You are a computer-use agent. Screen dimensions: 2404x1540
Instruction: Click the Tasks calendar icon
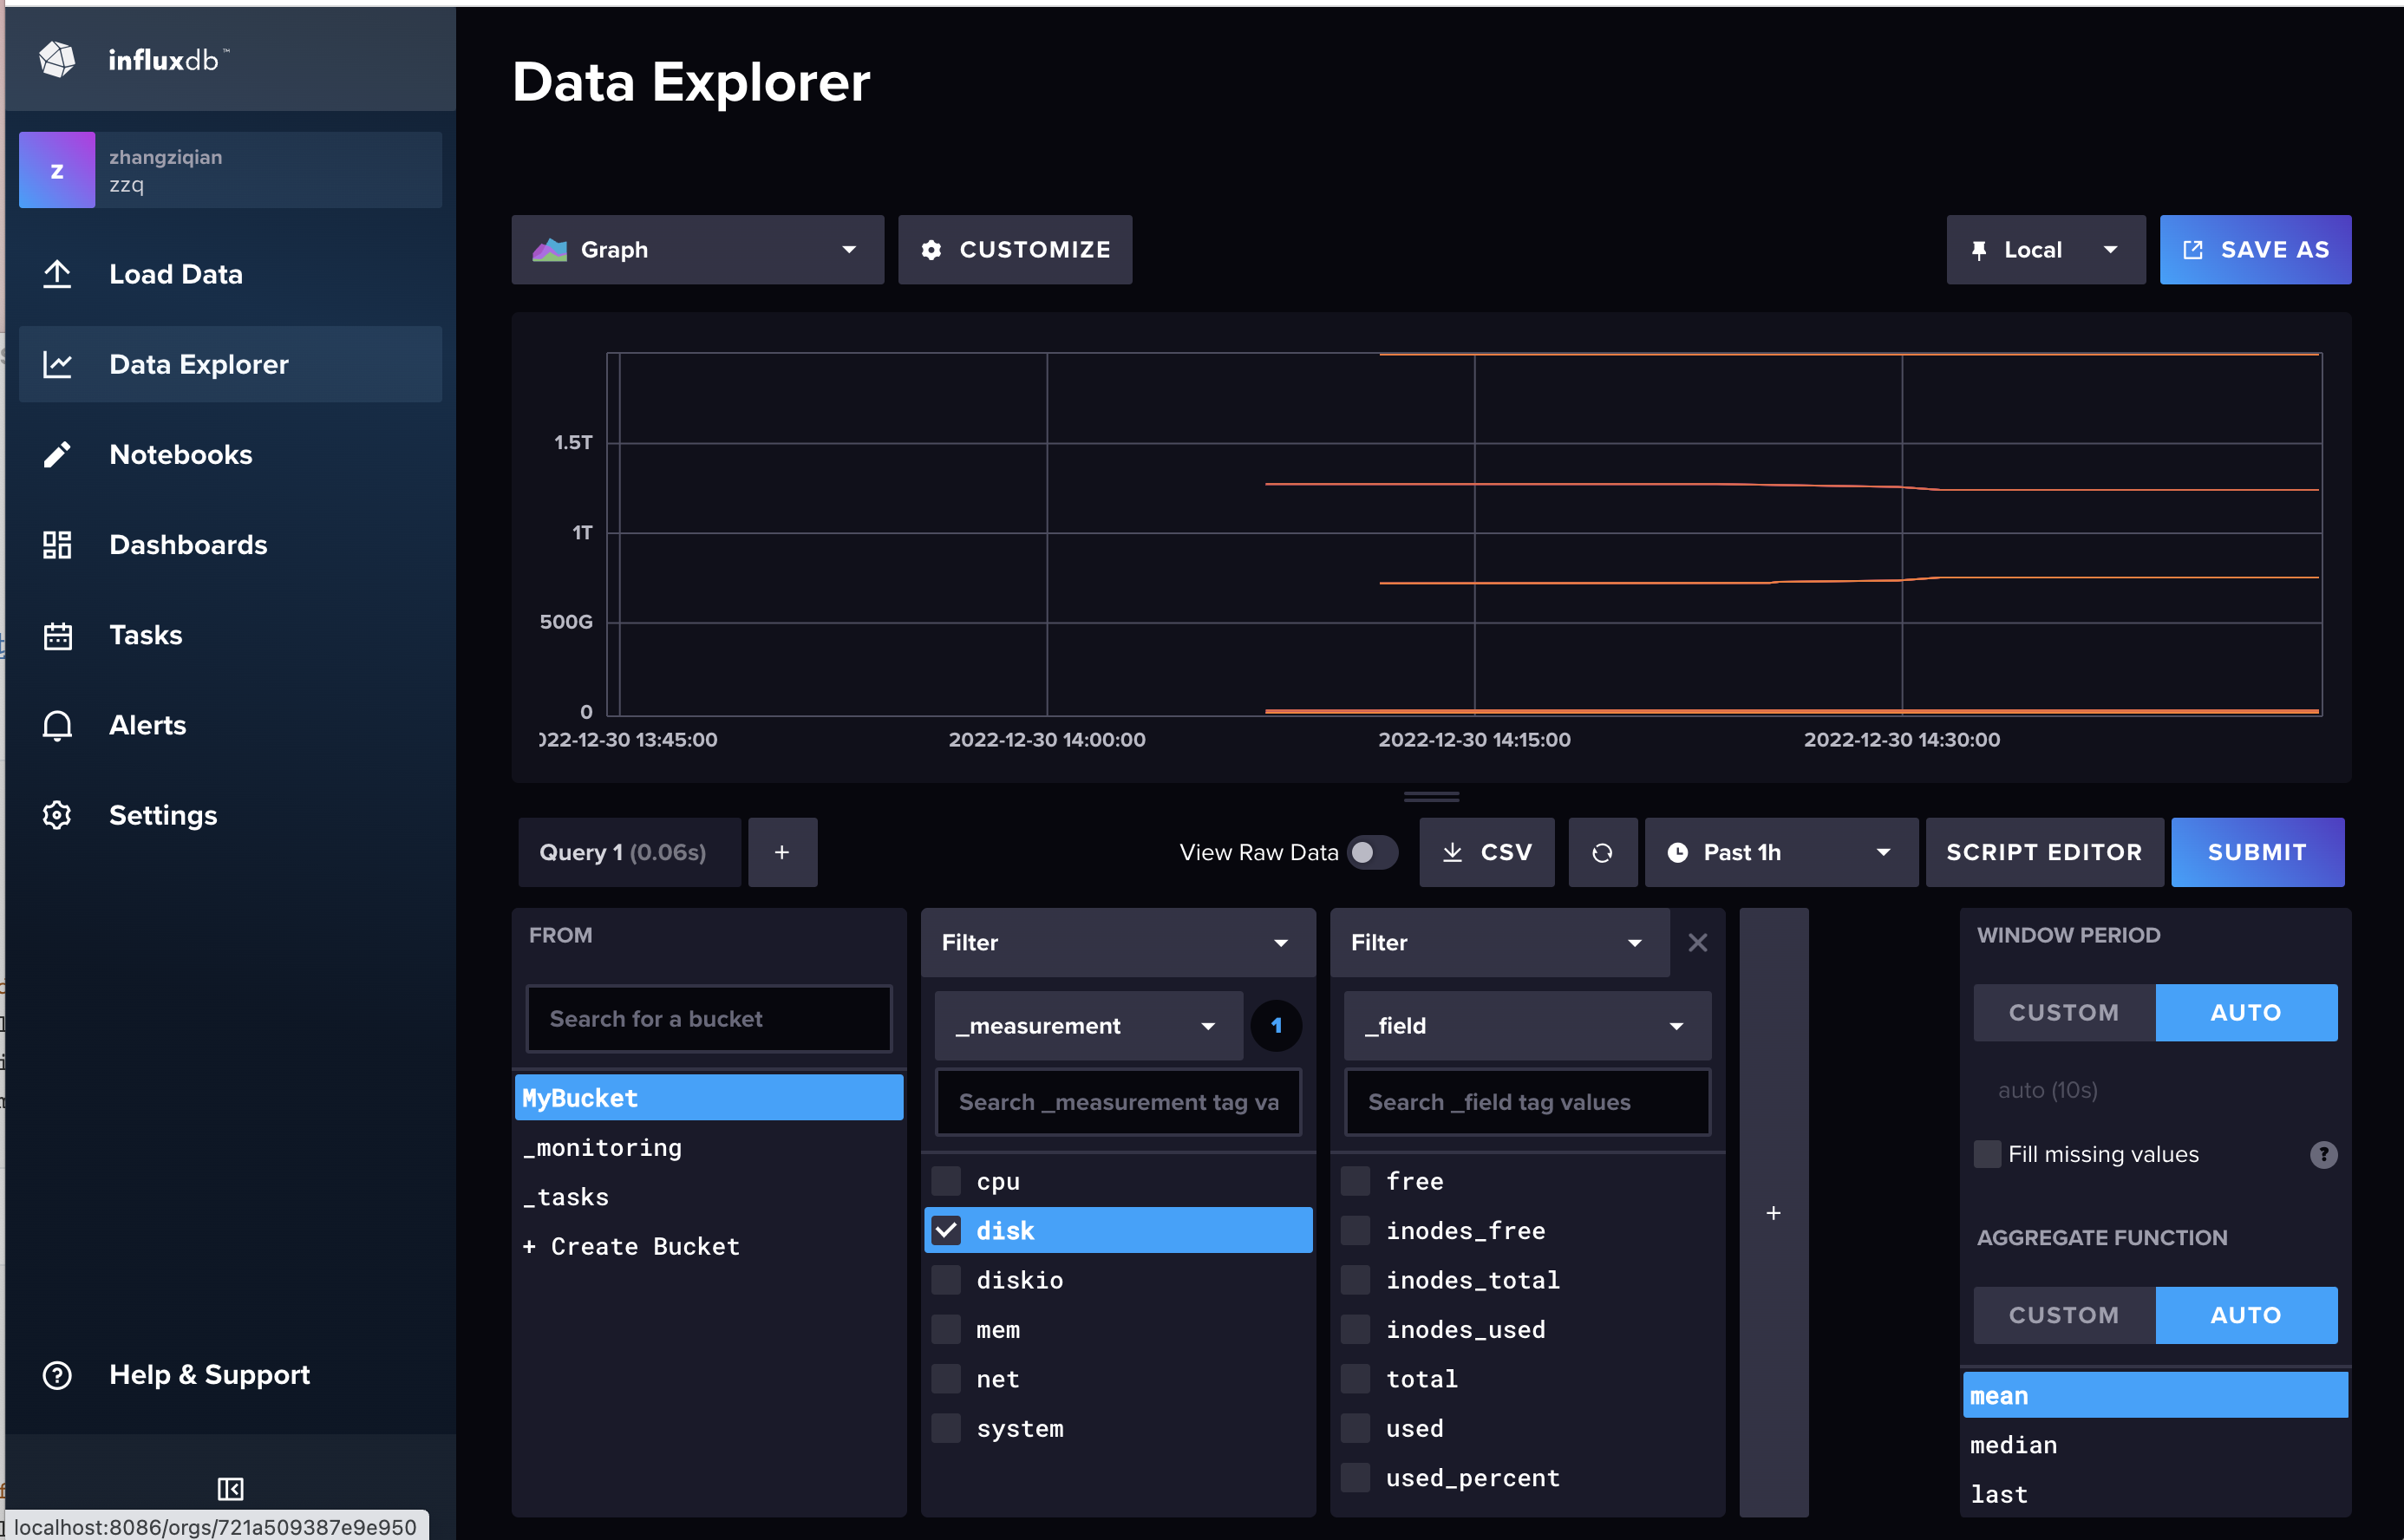point(57,635)
